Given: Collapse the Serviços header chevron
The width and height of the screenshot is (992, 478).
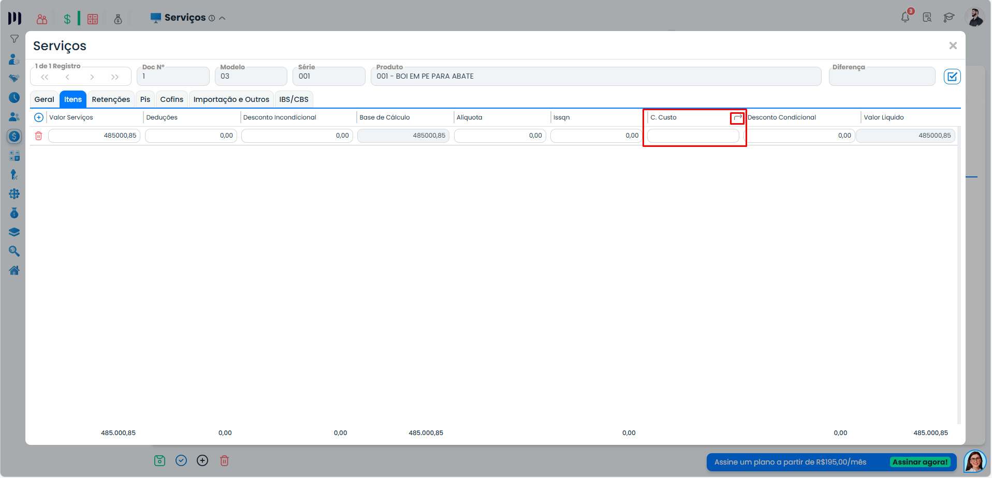Looking at the screenshot, I should [x=223, y=18].
